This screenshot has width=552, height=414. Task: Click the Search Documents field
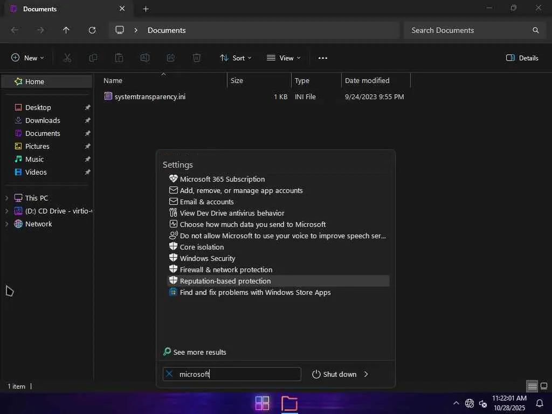coord(474,30)
